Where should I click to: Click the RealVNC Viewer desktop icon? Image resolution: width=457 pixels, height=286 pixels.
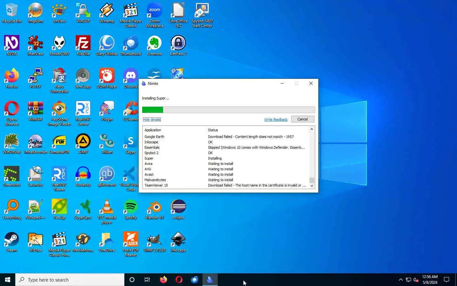59,179
